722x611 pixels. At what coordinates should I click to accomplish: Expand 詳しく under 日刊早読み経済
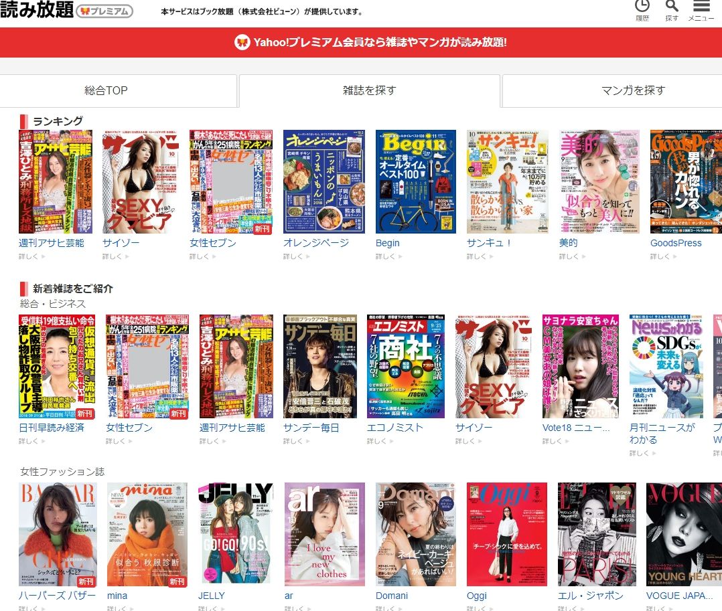[31, 441]
